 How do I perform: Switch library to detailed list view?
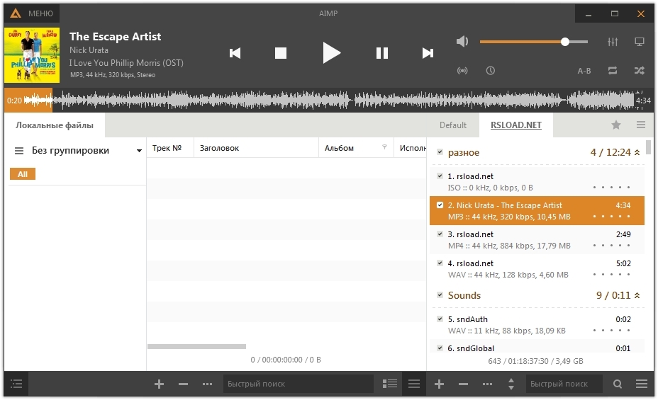[390, 384]
